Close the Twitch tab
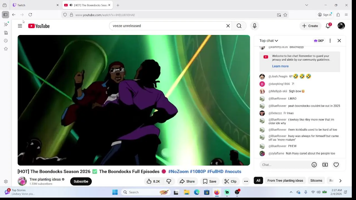356x200 pixels. click(x=58, y=5)
